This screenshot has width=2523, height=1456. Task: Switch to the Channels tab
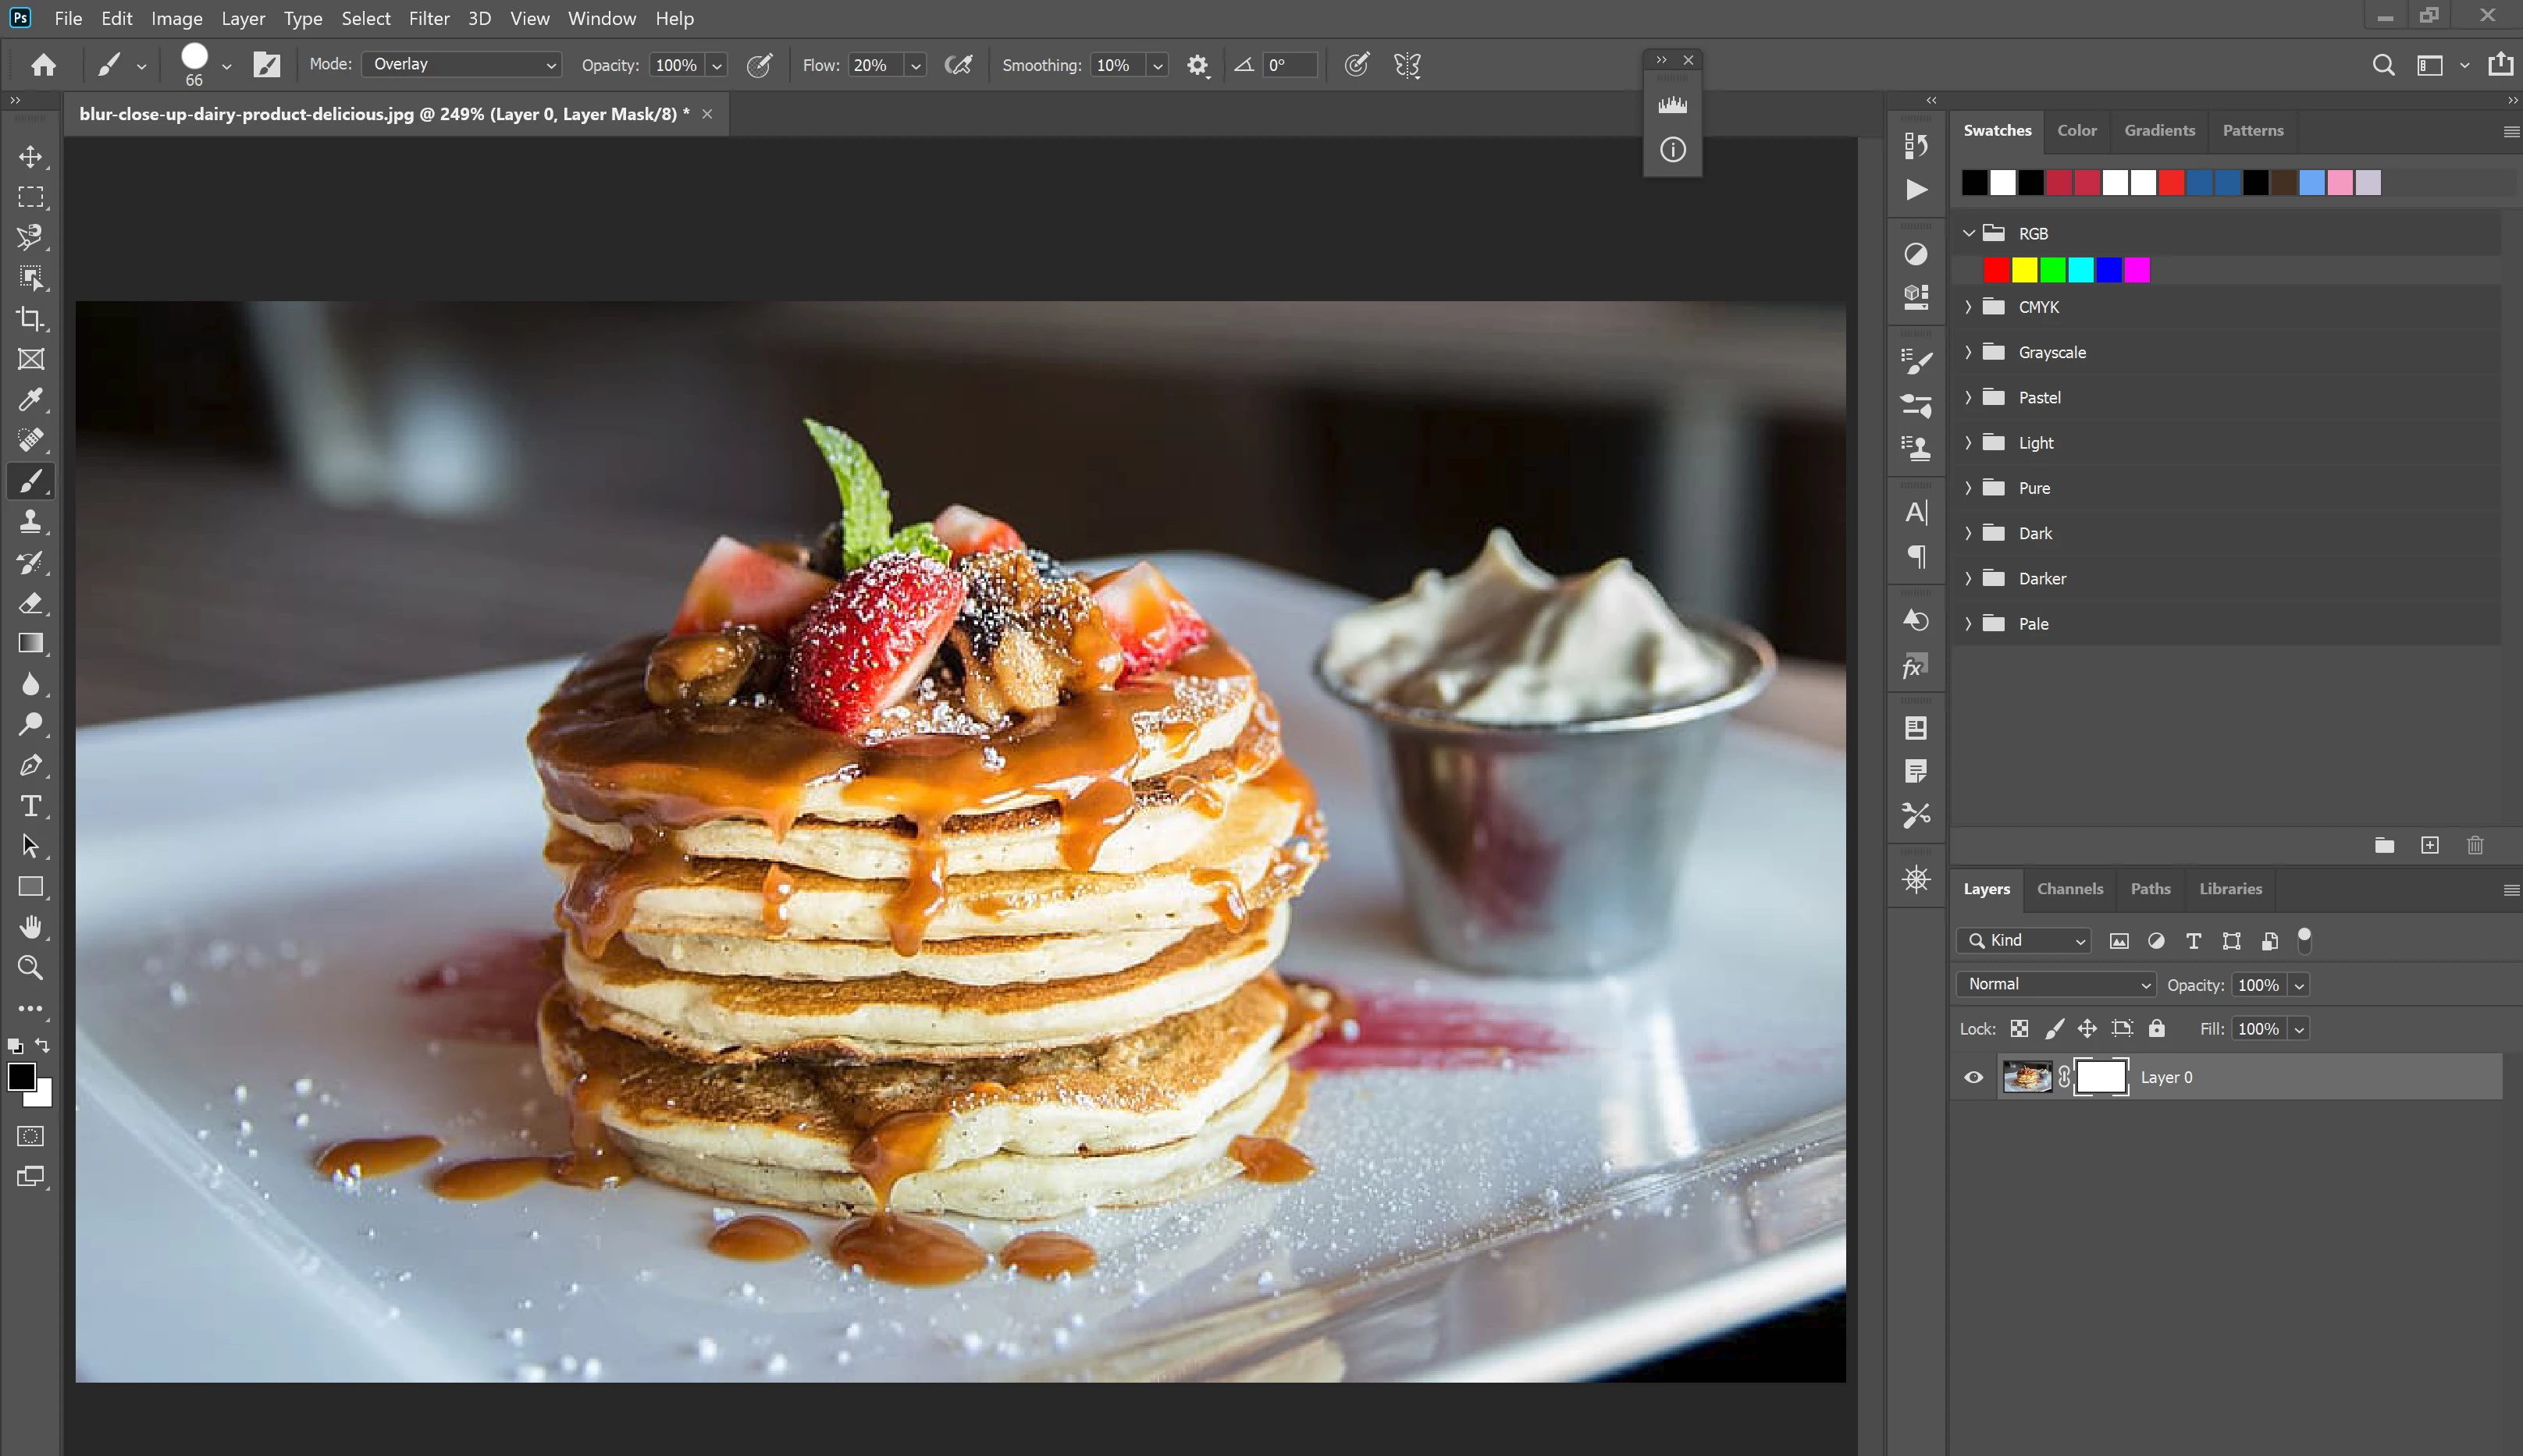2069,888
